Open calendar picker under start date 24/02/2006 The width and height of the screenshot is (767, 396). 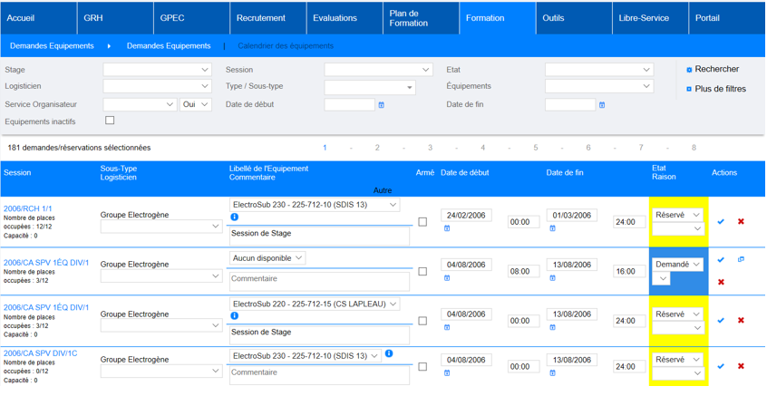click(x=447, y=229)
